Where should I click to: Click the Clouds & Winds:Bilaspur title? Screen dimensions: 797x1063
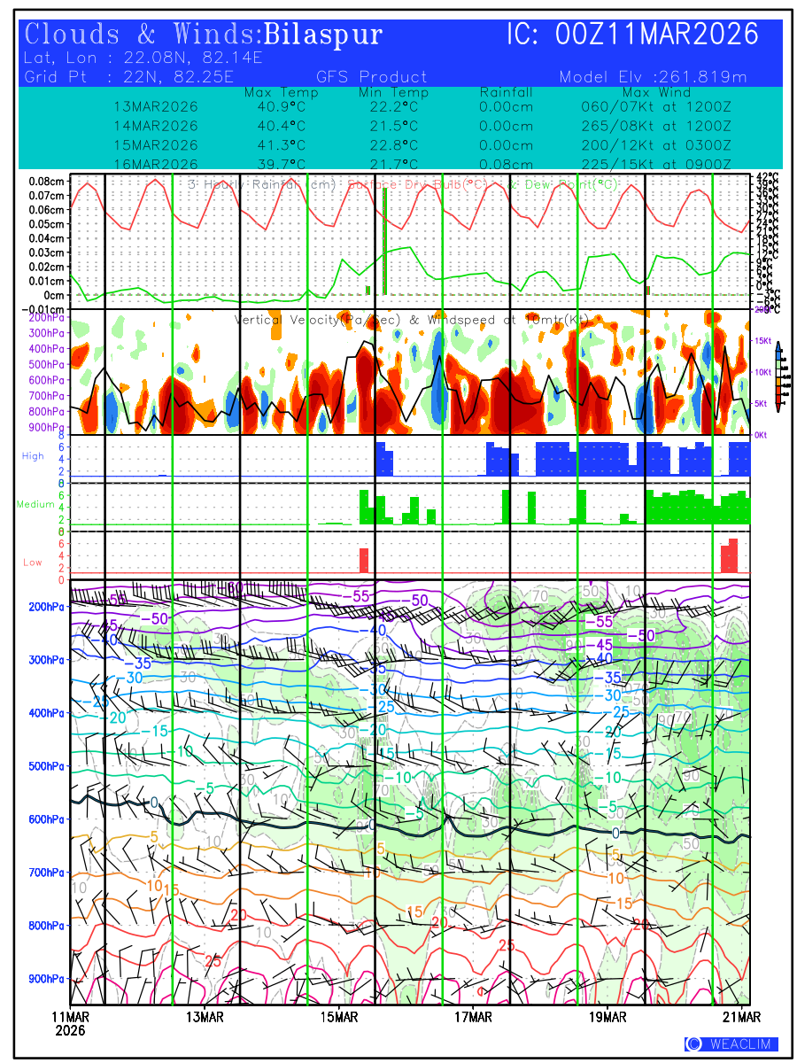coord(204,35)
